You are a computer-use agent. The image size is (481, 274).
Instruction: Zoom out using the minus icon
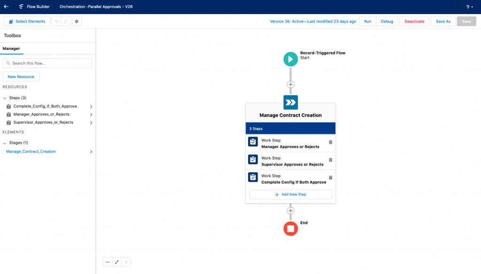click(x=108, y=262)
